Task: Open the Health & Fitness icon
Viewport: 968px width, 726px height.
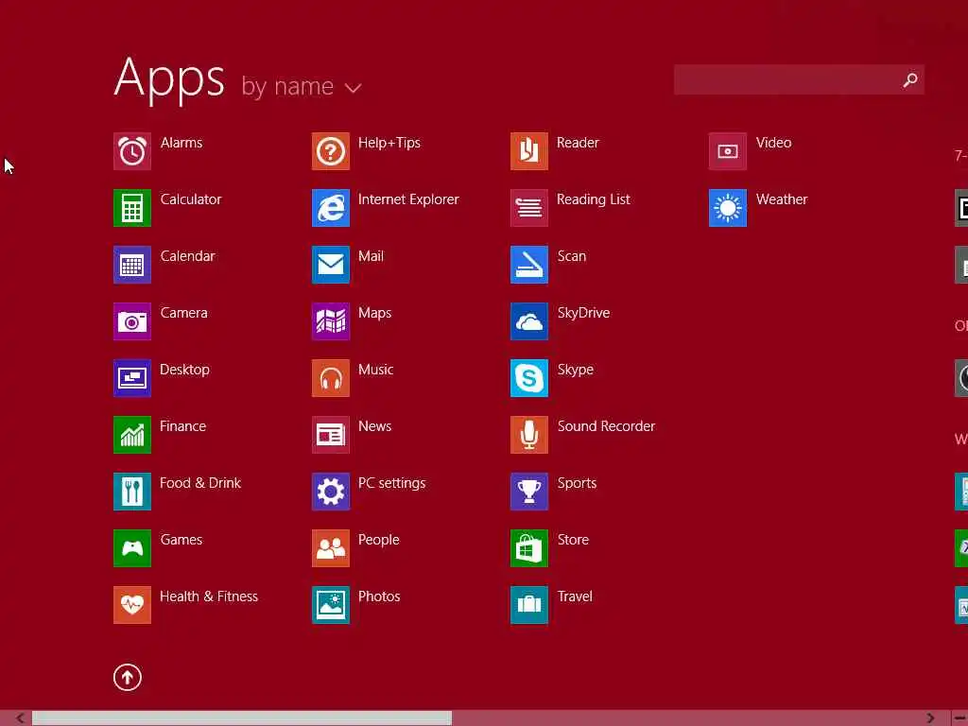Action: (x=132, y=605)
